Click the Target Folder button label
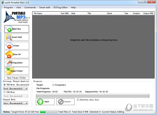Viewport: 157px width, 115px height. click(17, 71)
